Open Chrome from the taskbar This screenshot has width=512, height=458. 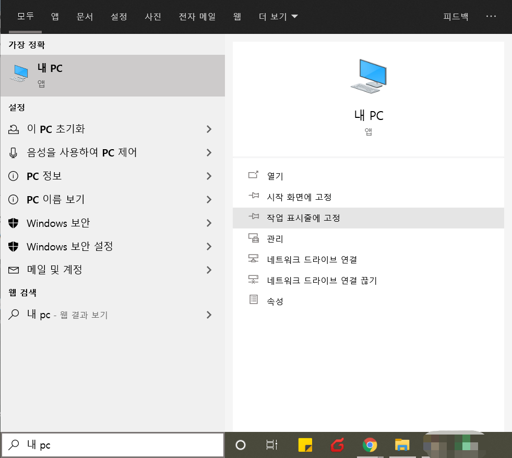pyautogui.click(x=370, y=445)
